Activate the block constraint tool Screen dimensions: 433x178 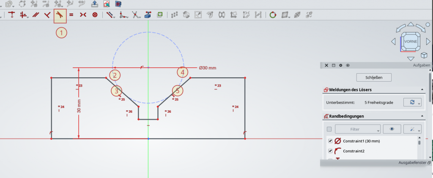coord(95,15)
